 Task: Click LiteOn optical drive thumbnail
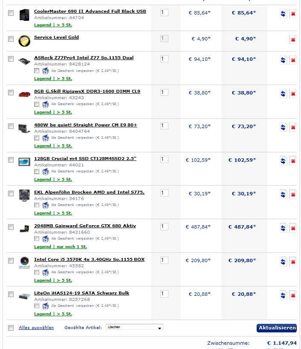pos(24,296)
